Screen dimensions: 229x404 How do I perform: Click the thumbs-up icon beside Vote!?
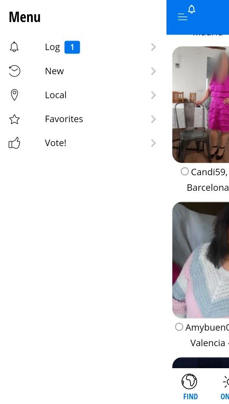pos(14,143)
